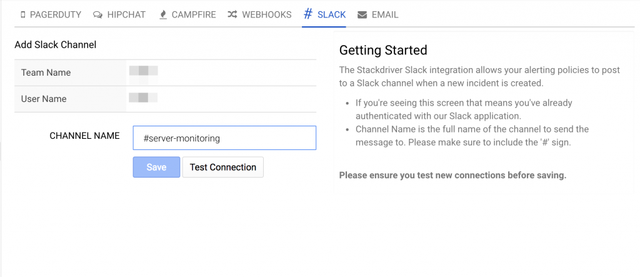
Task: Switch to the PAGERDUTY tab label
Action: [x=56, y=14]
